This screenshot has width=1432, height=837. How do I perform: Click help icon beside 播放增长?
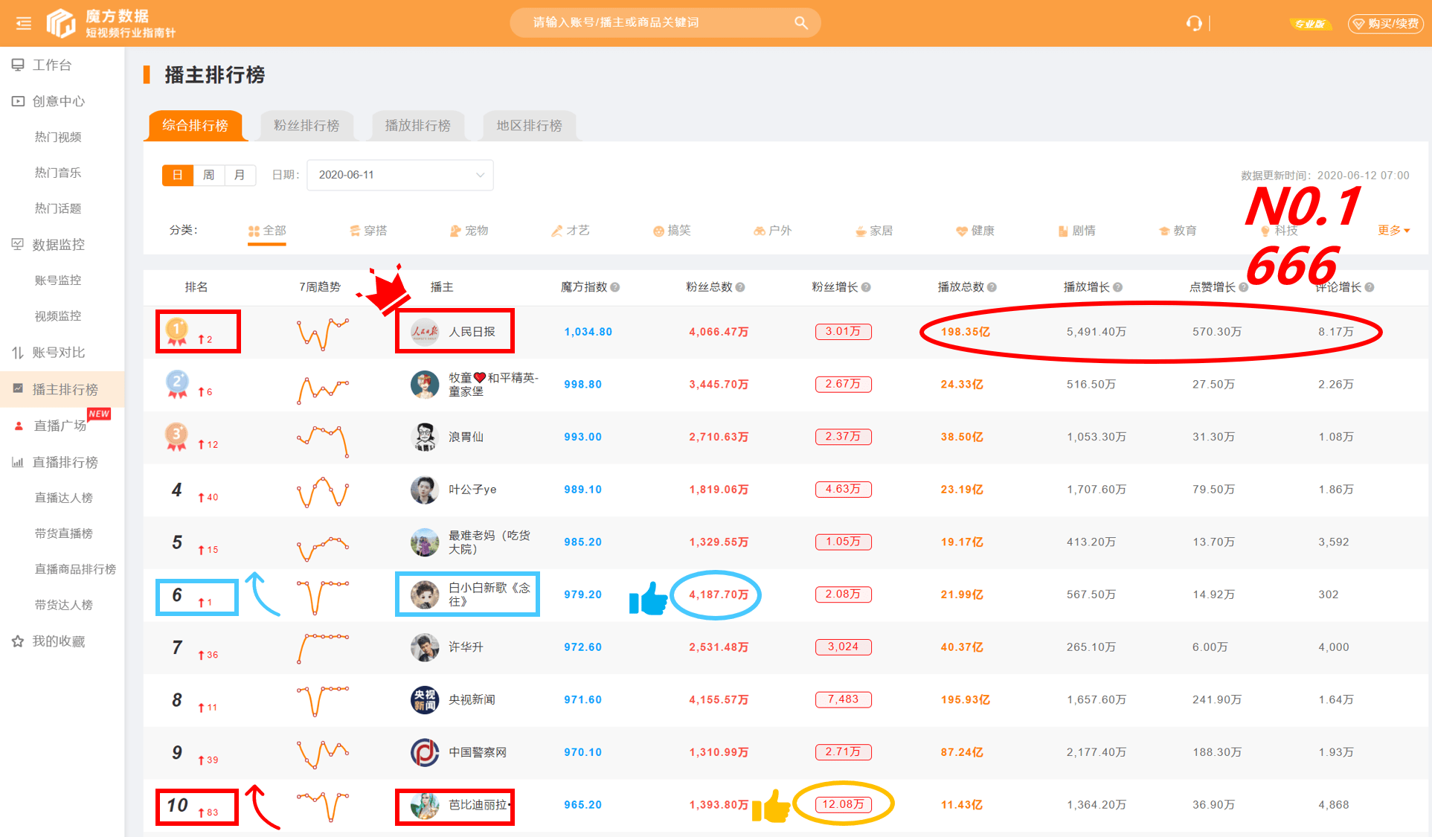(x=1117, y=287)
